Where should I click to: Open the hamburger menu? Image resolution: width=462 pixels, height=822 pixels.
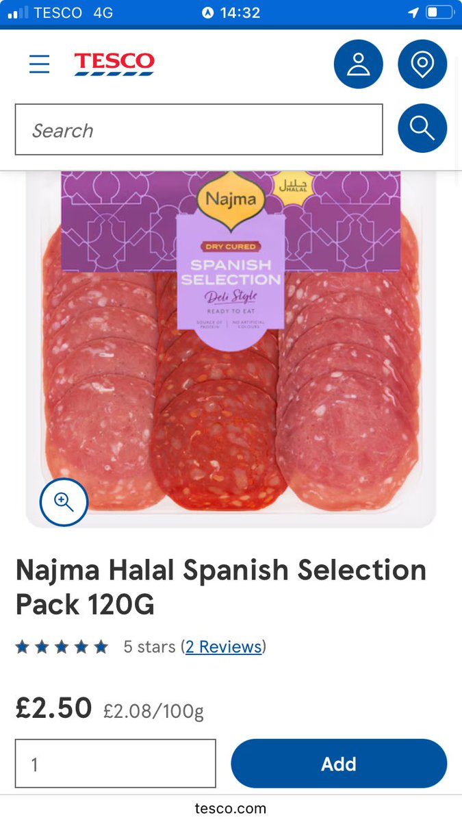point(40,64)
